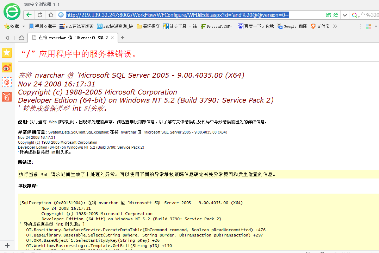
Task: Open the sidebar shopping 购 icon
Action: (x=7, y=97)
